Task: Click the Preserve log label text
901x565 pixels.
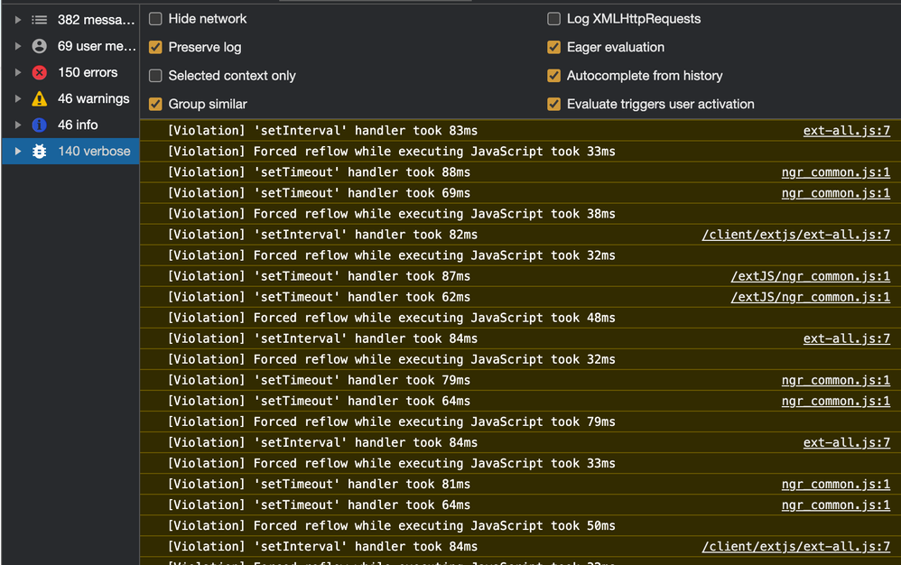Action: point(205,47)
